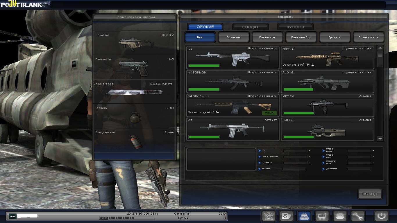
Task: Click the 204278/351000 (58%) experience text
Action: coord(143,213)
